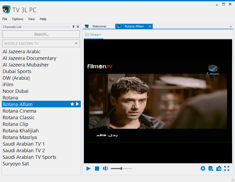Click the channel Search field
This screenshot has width=235, height=182.
pyautogui.click(x=41, y=34)
